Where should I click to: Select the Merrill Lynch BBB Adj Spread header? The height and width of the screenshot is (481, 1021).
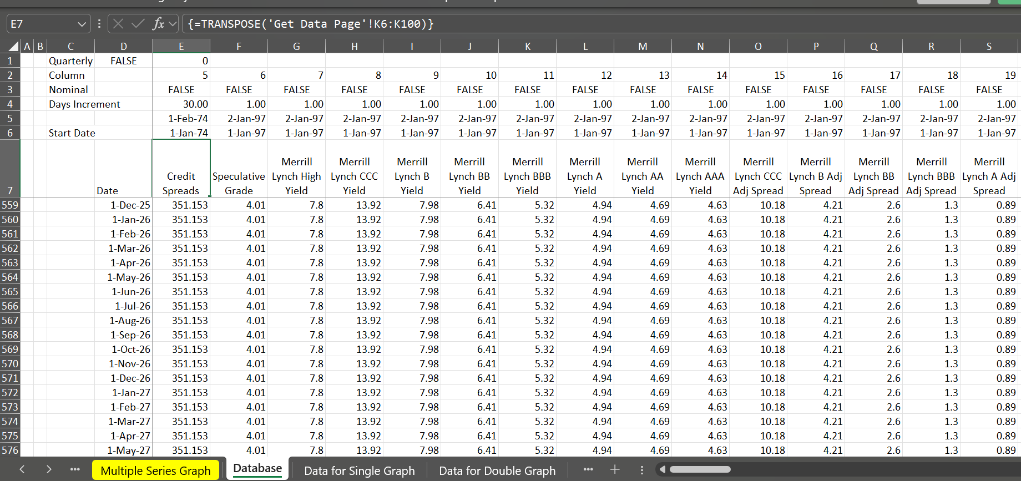tap(931, 168)
